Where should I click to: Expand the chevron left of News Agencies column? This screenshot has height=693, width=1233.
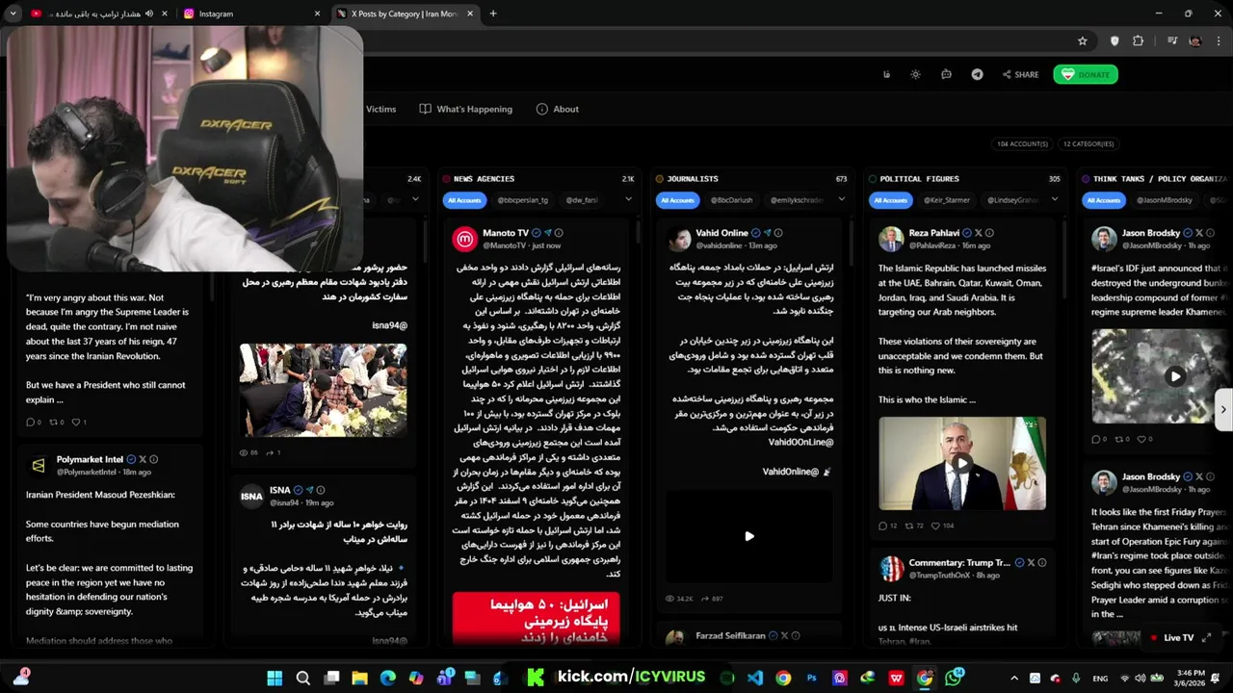pyautogui.click(x=415, y=199)
